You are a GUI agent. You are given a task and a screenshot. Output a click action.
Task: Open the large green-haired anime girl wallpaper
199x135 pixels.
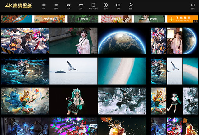point(73,101)
